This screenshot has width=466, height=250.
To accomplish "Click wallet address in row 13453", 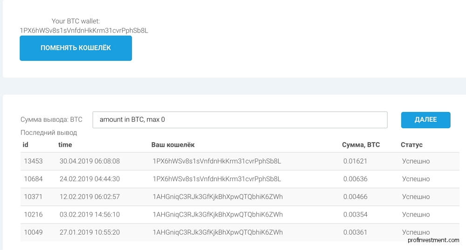I will click(217, 161).
